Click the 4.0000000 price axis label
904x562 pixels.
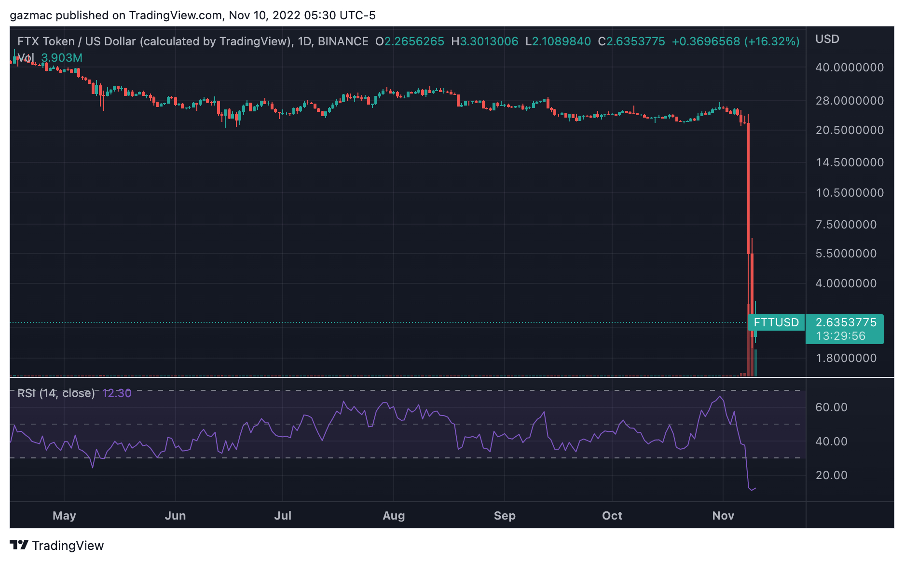coord(846,283)
